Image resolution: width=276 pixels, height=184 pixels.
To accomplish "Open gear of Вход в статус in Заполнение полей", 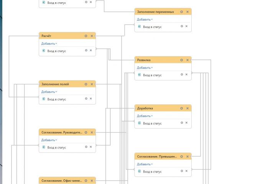I will (x=86, y=99).
